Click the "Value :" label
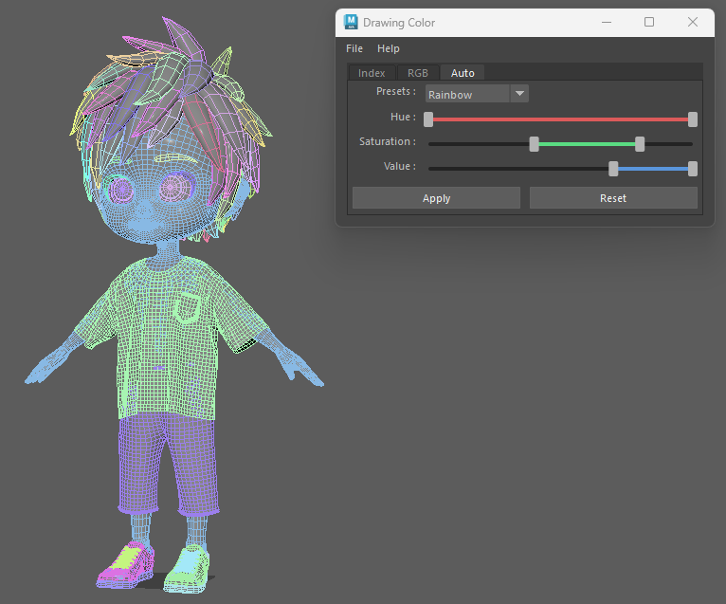The height and width of the screenshot is (604, 726). point(400,166)
